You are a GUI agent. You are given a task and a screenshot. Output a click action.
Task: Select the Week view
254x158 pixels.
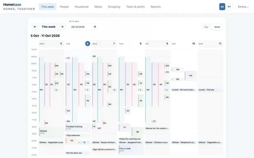click(217, 27)
